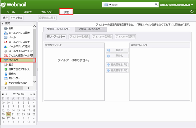Click the 保存 button

(x=5, y=18)
